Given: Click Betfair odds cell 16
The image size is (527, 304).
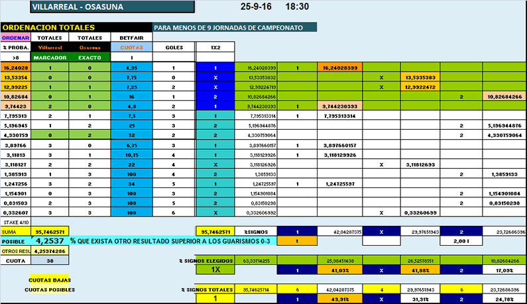Looking at the screenshot, I should point(131,97).
